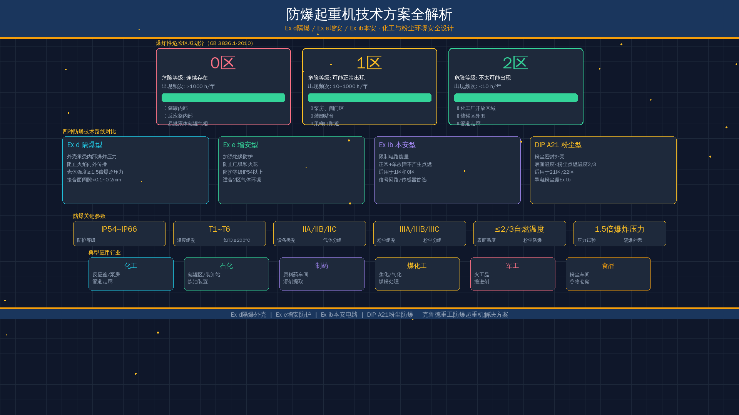Click 外壳承受内部爆炸压力 line
Image resolution: width=739 pixels, height=415 pixels.
coord(92,157)
